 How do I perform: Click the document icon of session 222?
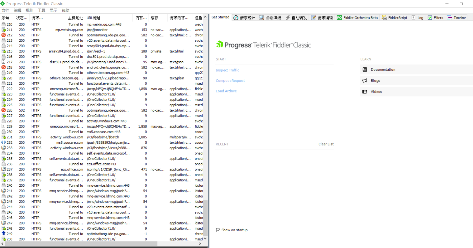pos(4,89)
